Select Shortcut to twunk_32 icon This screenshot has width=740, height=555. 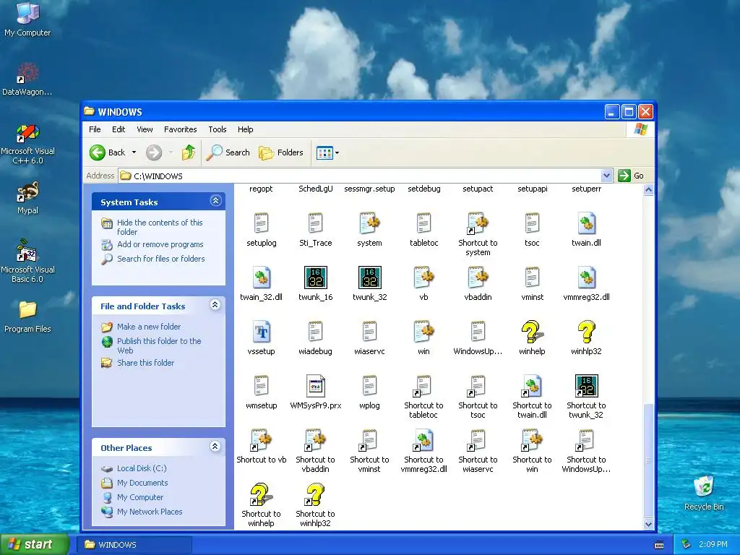coord(586,386)
